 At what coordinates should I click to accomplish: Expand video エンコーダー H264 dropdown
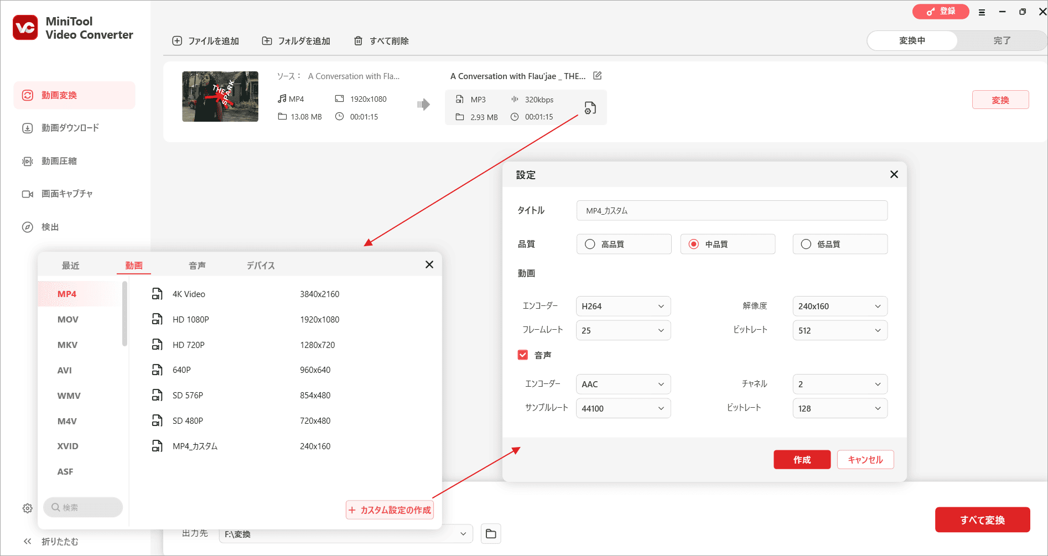(623, 306)
